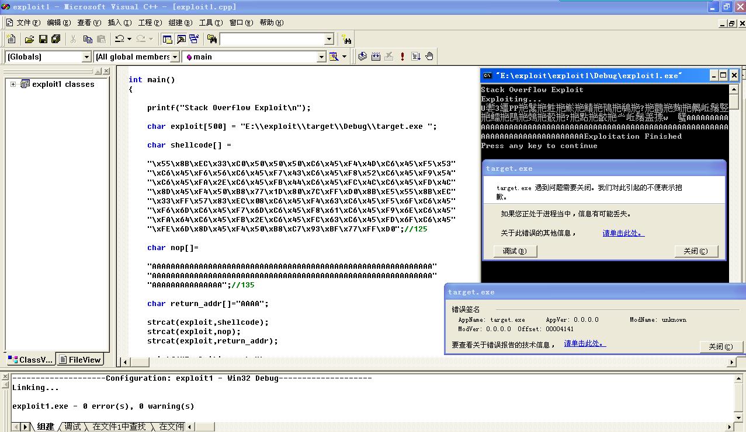
Task: Click the Cut scissors icon
Action: coord(74,39)
